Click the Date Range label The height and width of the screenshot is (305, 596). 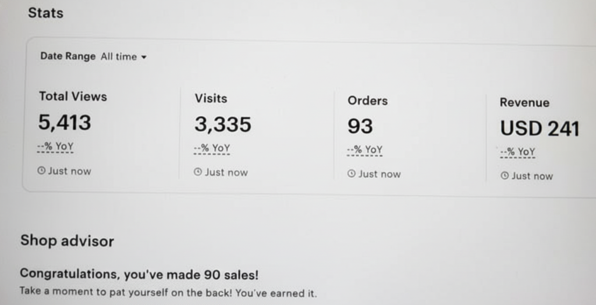click(x=68, y=56)
